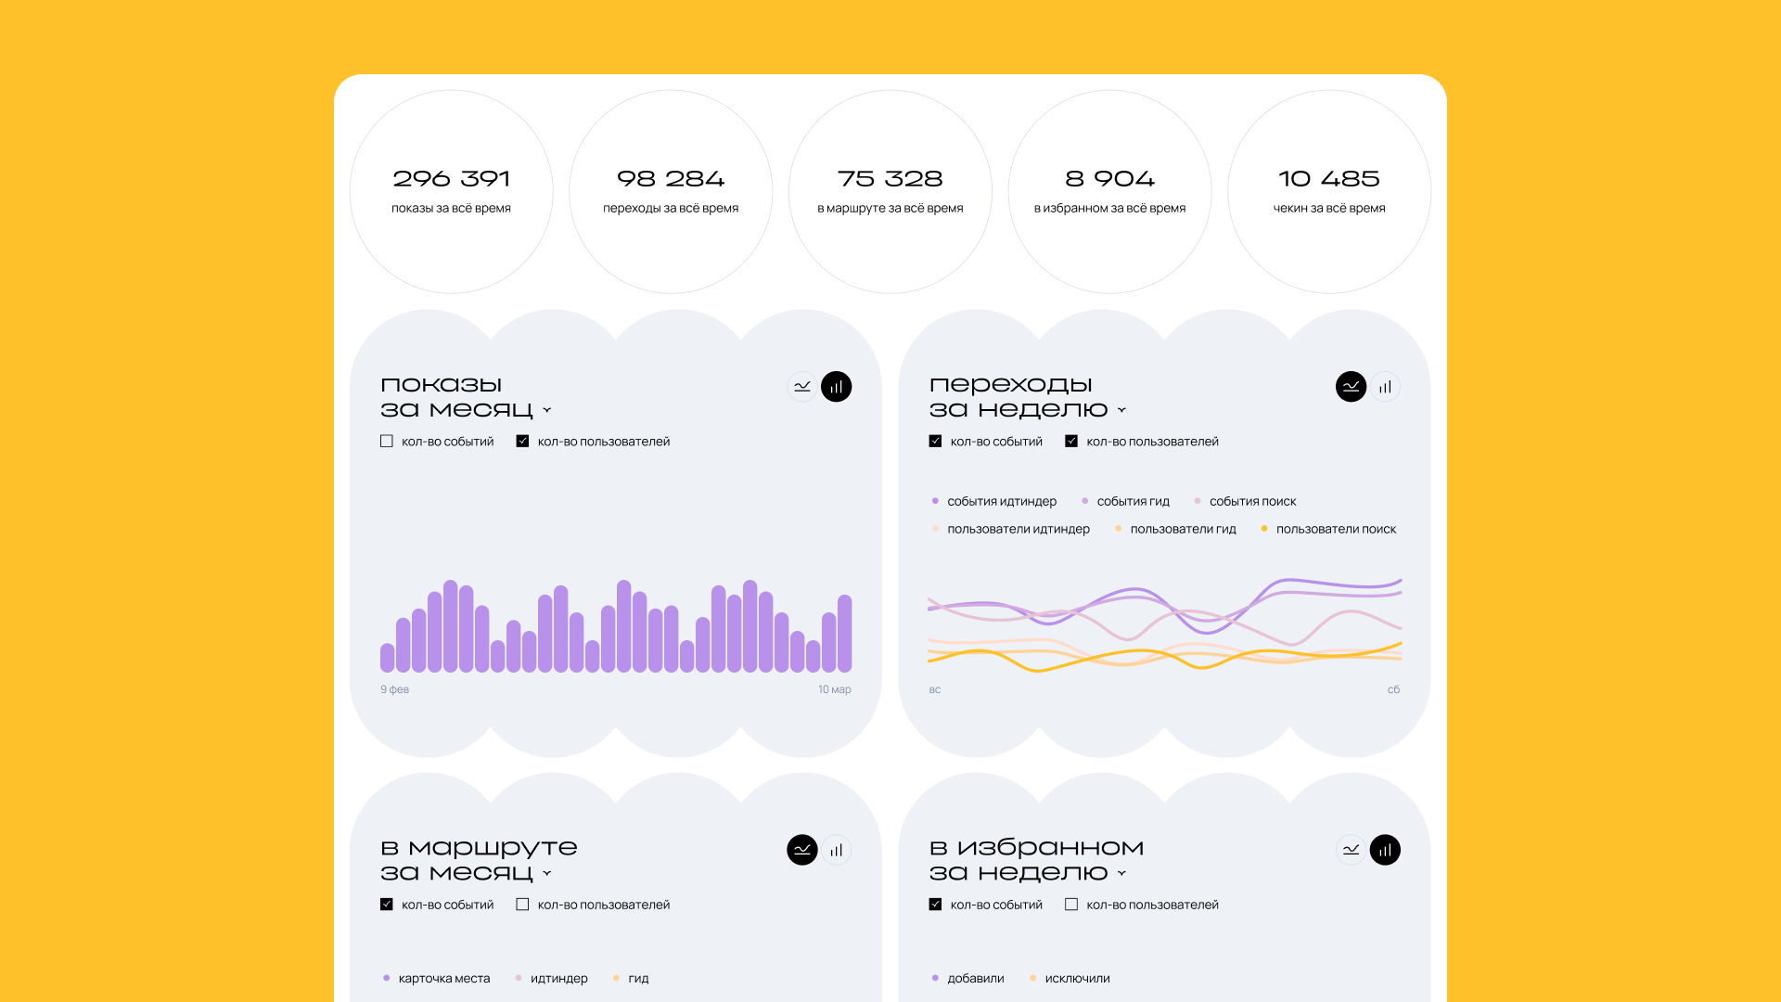Expand period chevron next to 'переходы за неделю'
The height and width of the screenshot is (1002, 1781).
tap(1121, 410)
